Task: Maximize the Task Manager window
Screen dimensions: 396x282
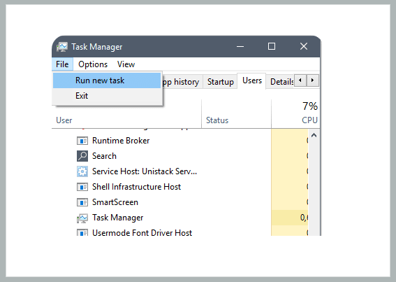Action: tap(272, 47)
